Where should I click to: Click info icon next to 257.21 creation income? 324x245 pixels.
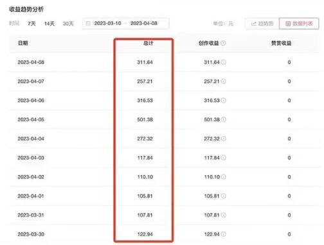(224, 81)
